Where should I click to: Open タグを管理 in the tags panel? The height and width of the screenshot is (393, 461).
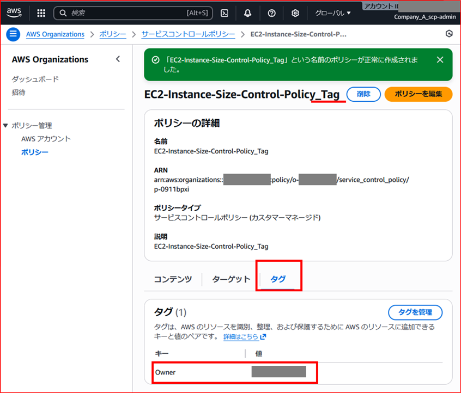tap(415, 311)
